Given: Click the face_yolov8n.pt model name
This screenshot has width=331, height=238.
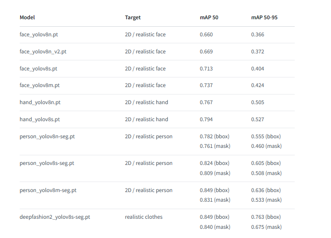Looking at the screenshot, I should (x=38, y=35).
